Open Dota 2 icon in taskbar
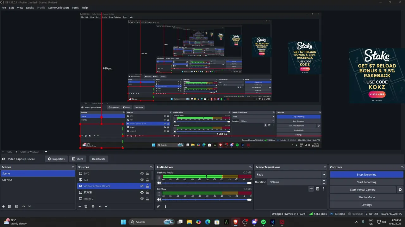 coord(282,222)
